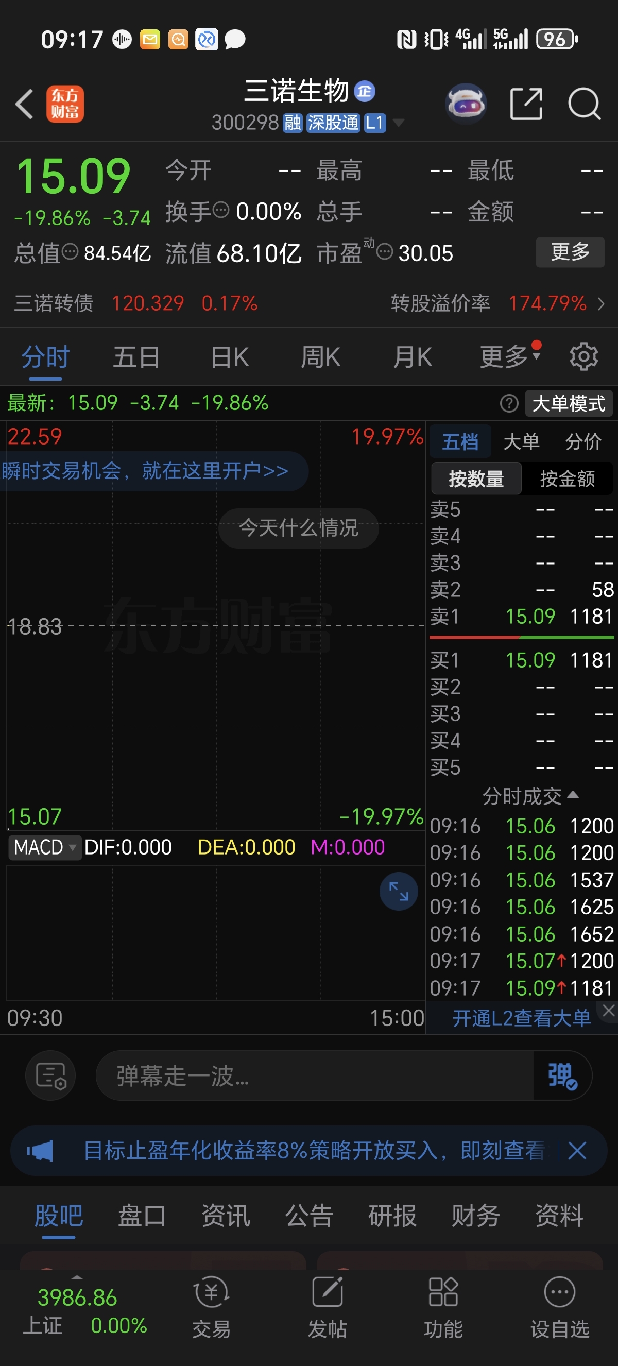This screenshot has height=1366, width=618.
Task: Tap info icon next to 换手
Action: click(x=221, y=210)
